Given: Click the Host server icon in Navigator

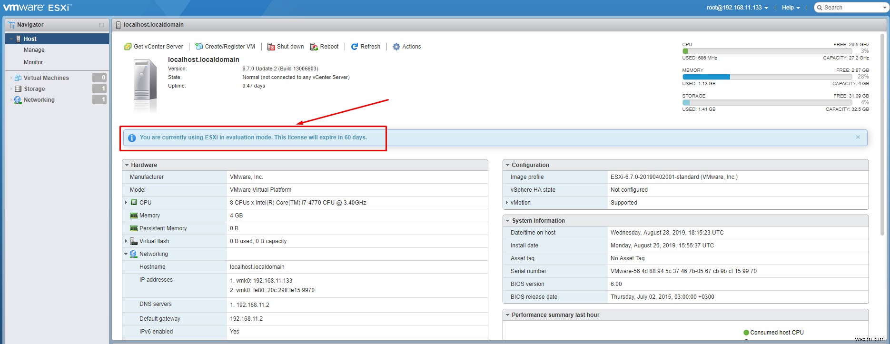Looking at the screenshot, I should point(19,39).
